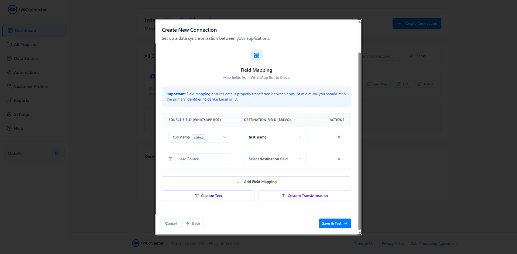
Task: Open the Select destination field dropdown
Action: click(x=275, y=159)
